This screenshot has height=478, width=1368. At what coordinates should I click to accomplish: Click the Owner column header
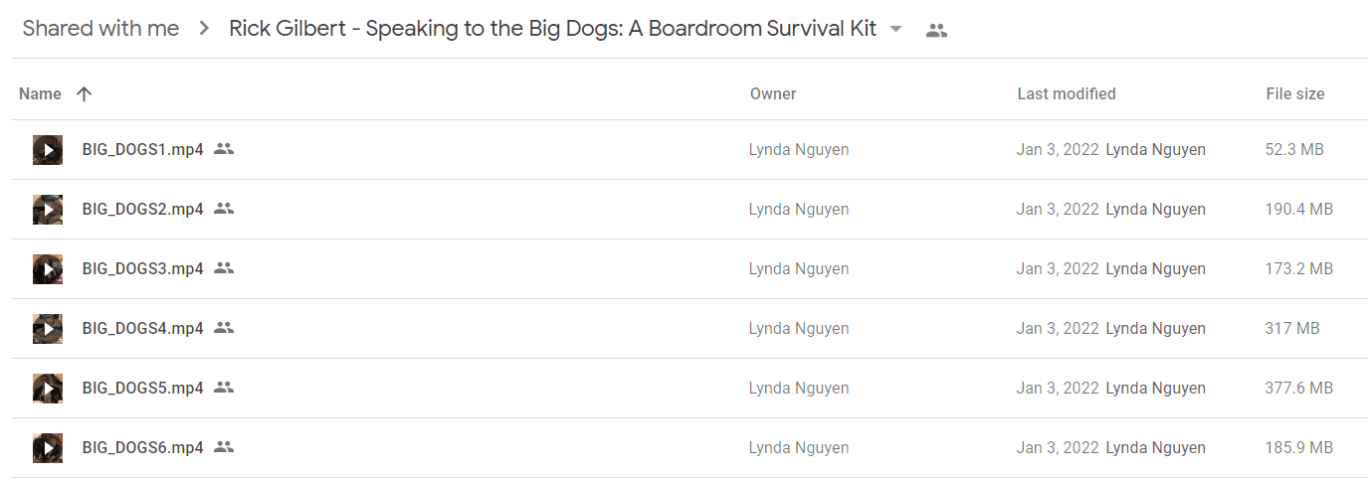click(773, 94)
